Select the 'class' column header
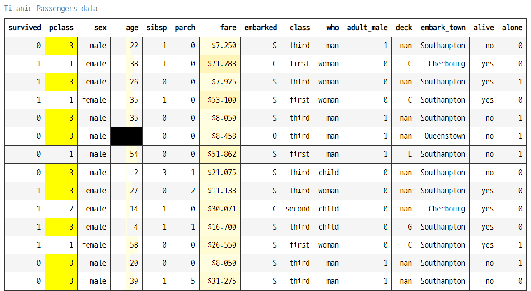Screen dimensions: 531x291 pos(298,28)
